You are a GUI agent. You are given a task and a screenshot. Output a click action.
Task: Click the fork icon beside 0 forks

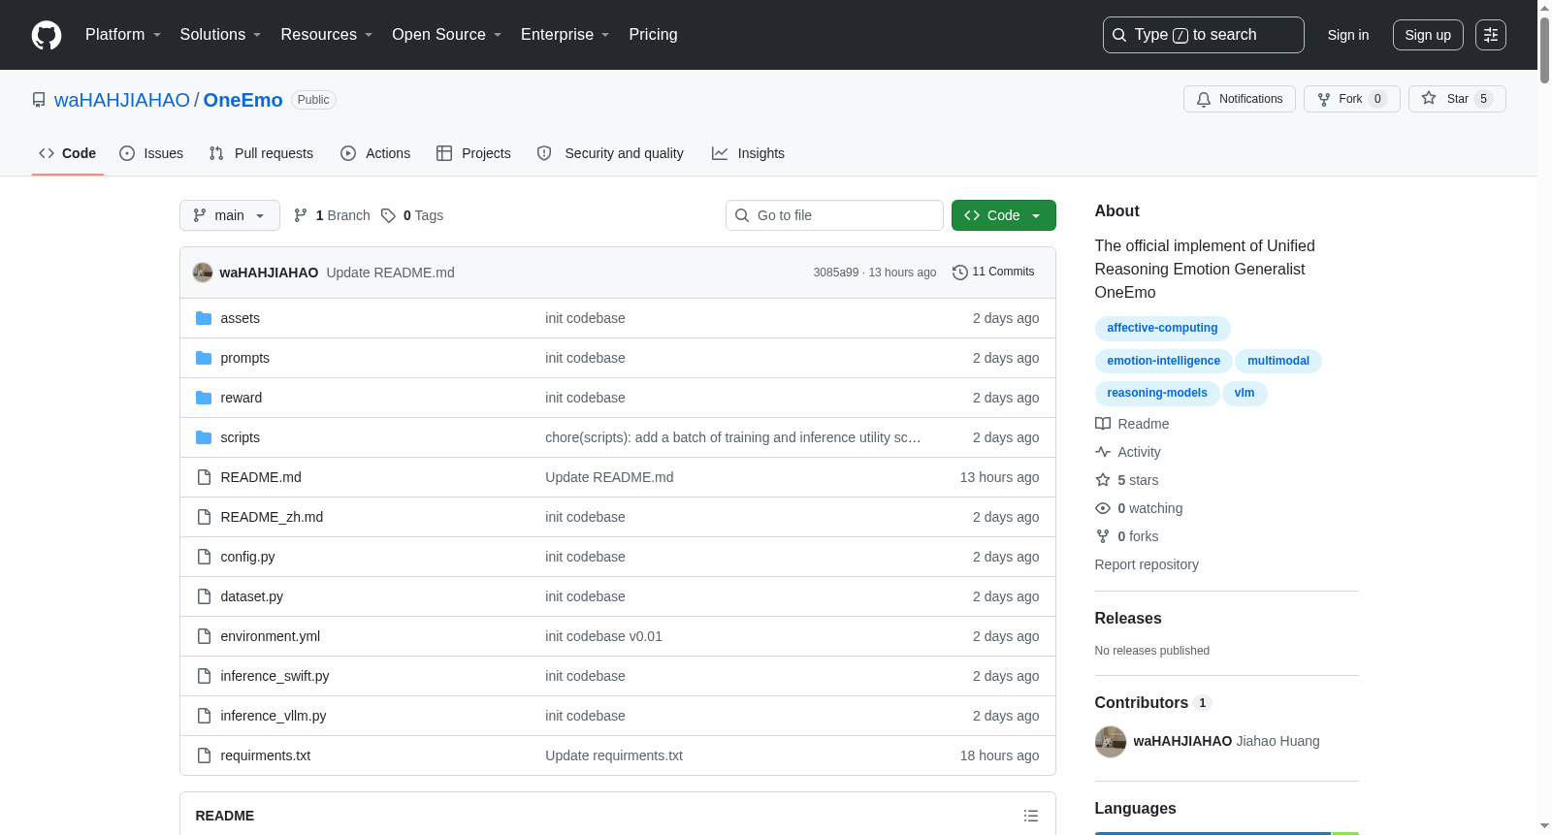pos(1103,536)
